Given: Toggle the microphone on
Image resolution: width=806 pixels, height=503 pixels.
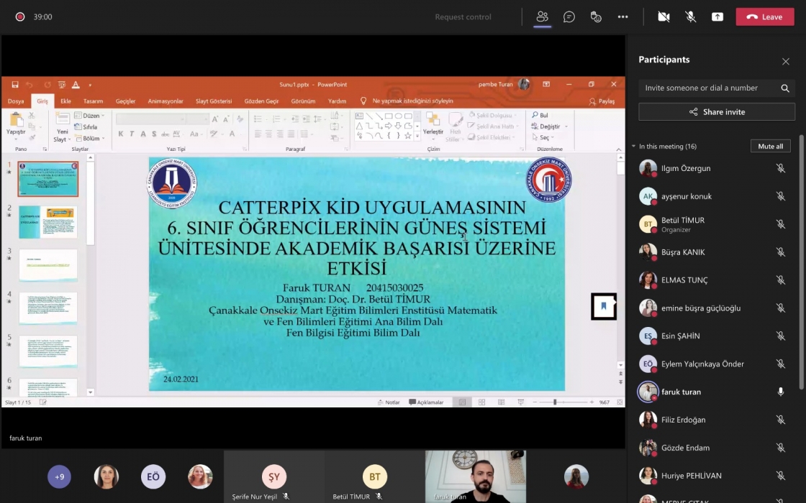Looking at the screenshot, I should (690, 17).
